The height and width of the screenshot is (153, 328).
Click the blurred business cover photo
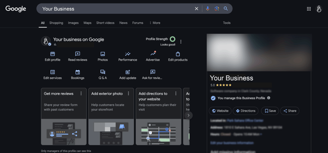click(259, 52)
